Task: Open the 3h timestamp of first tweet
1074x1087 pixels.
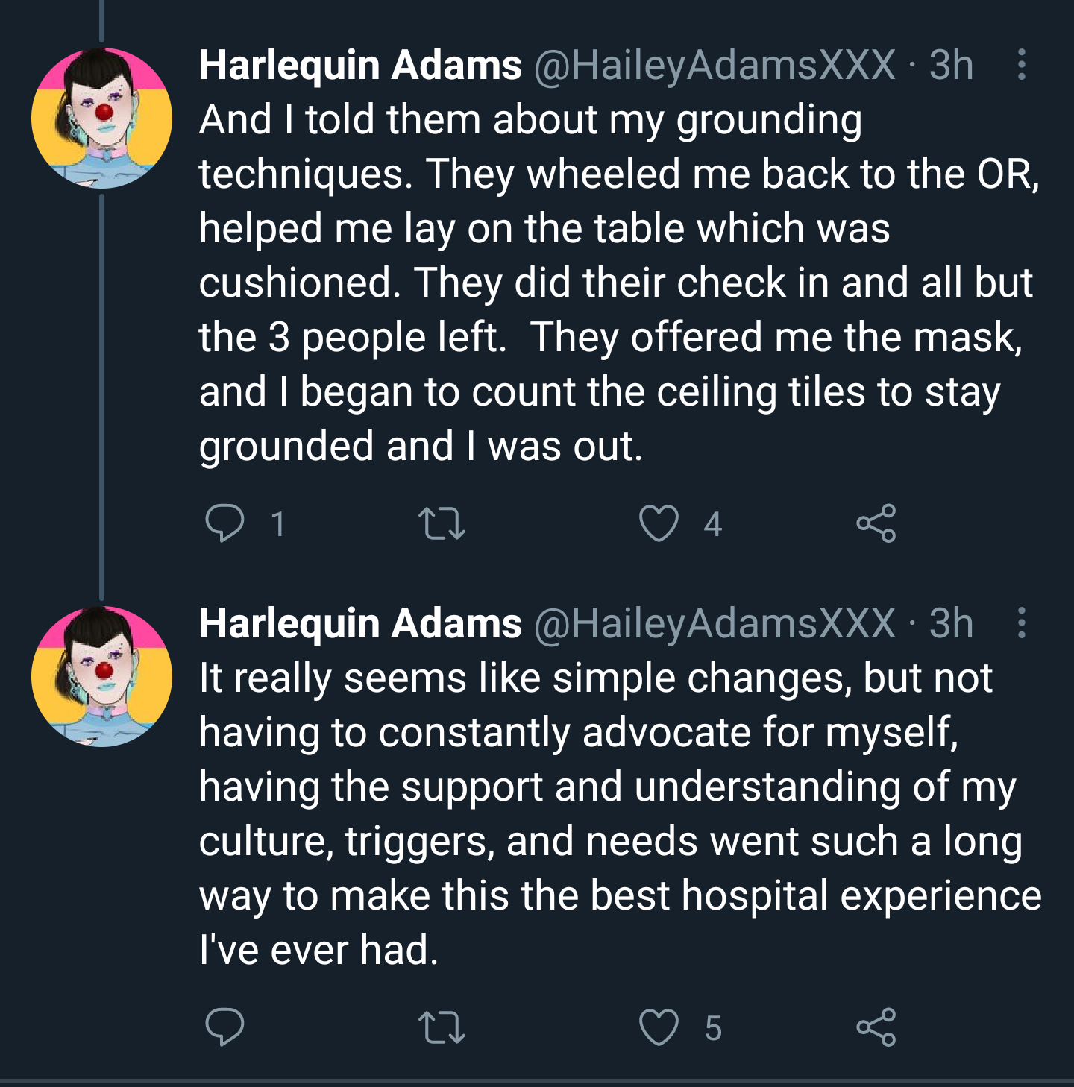Action: 951,65
